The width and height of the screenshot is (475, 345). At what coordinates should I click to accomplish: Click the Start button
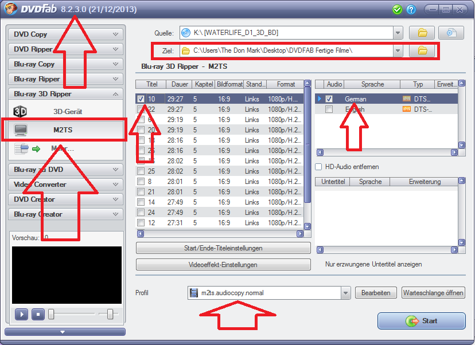point(422,321)
